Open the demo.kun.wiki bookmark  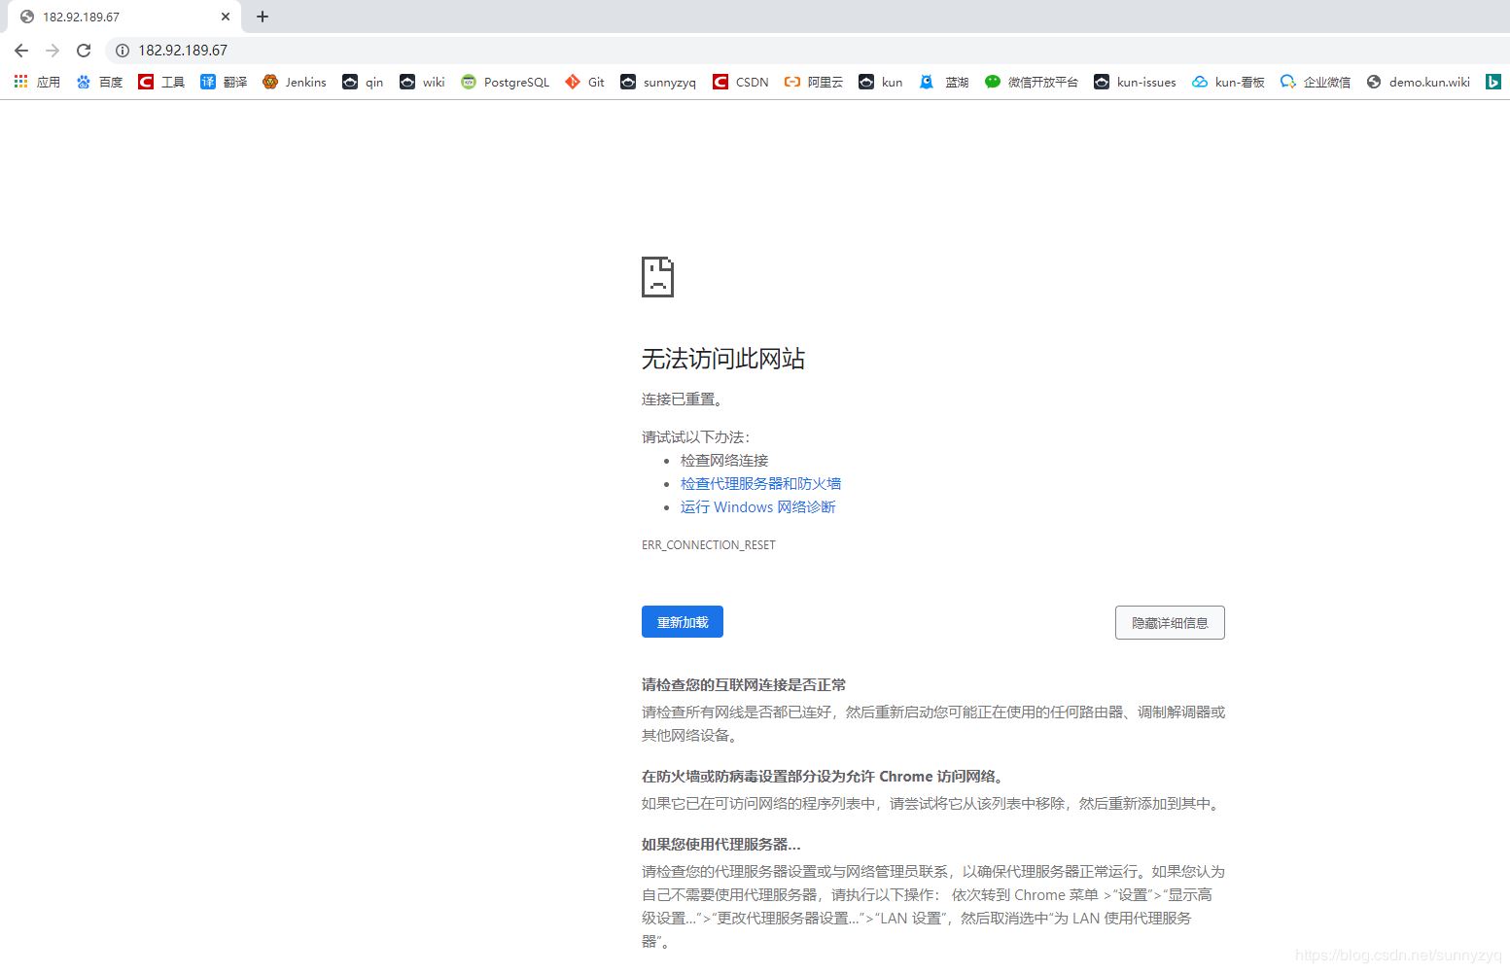[x=1418, y=82]
